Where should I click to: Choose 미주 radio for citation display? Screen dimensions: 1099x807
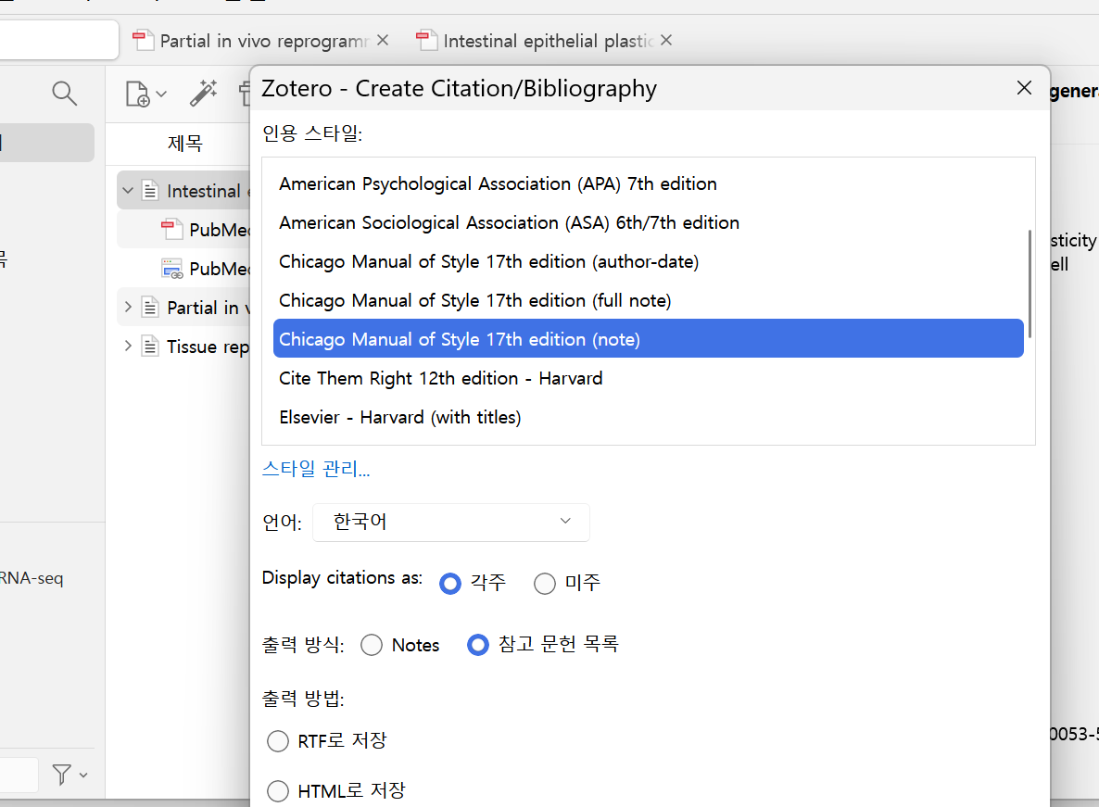[x=545, y=583]
